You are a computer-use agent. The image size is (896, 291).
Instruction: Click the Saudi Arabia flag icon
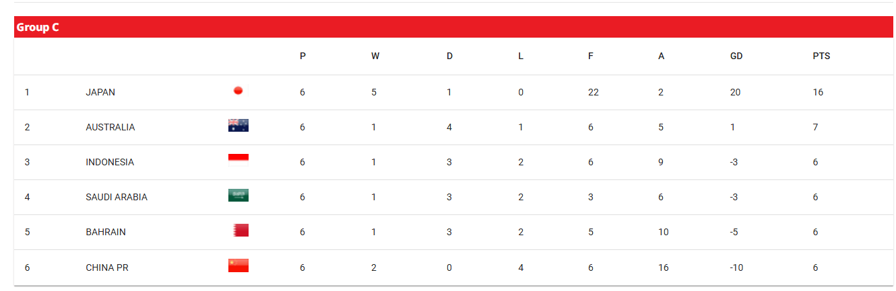[x=238, y=196]
